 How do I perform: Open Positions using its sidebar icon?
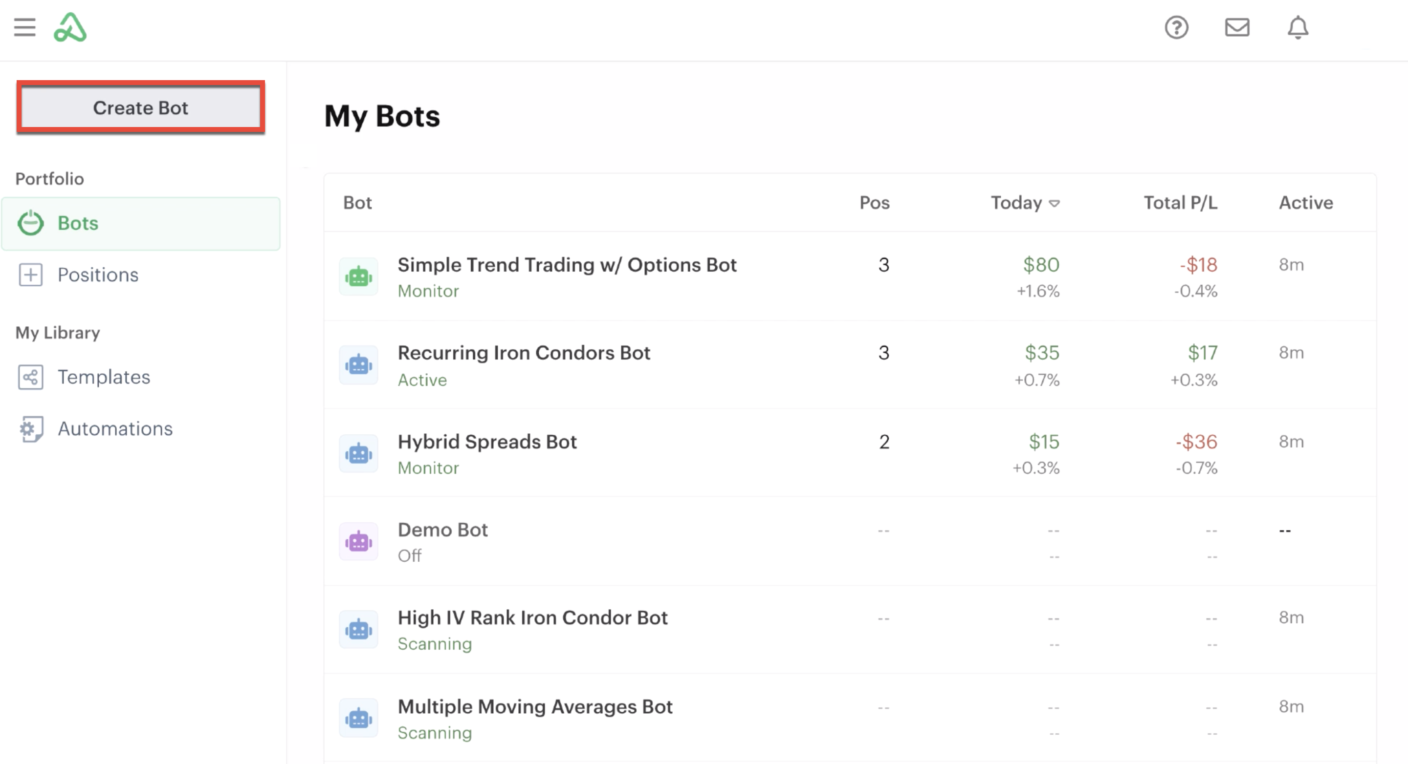31,275
